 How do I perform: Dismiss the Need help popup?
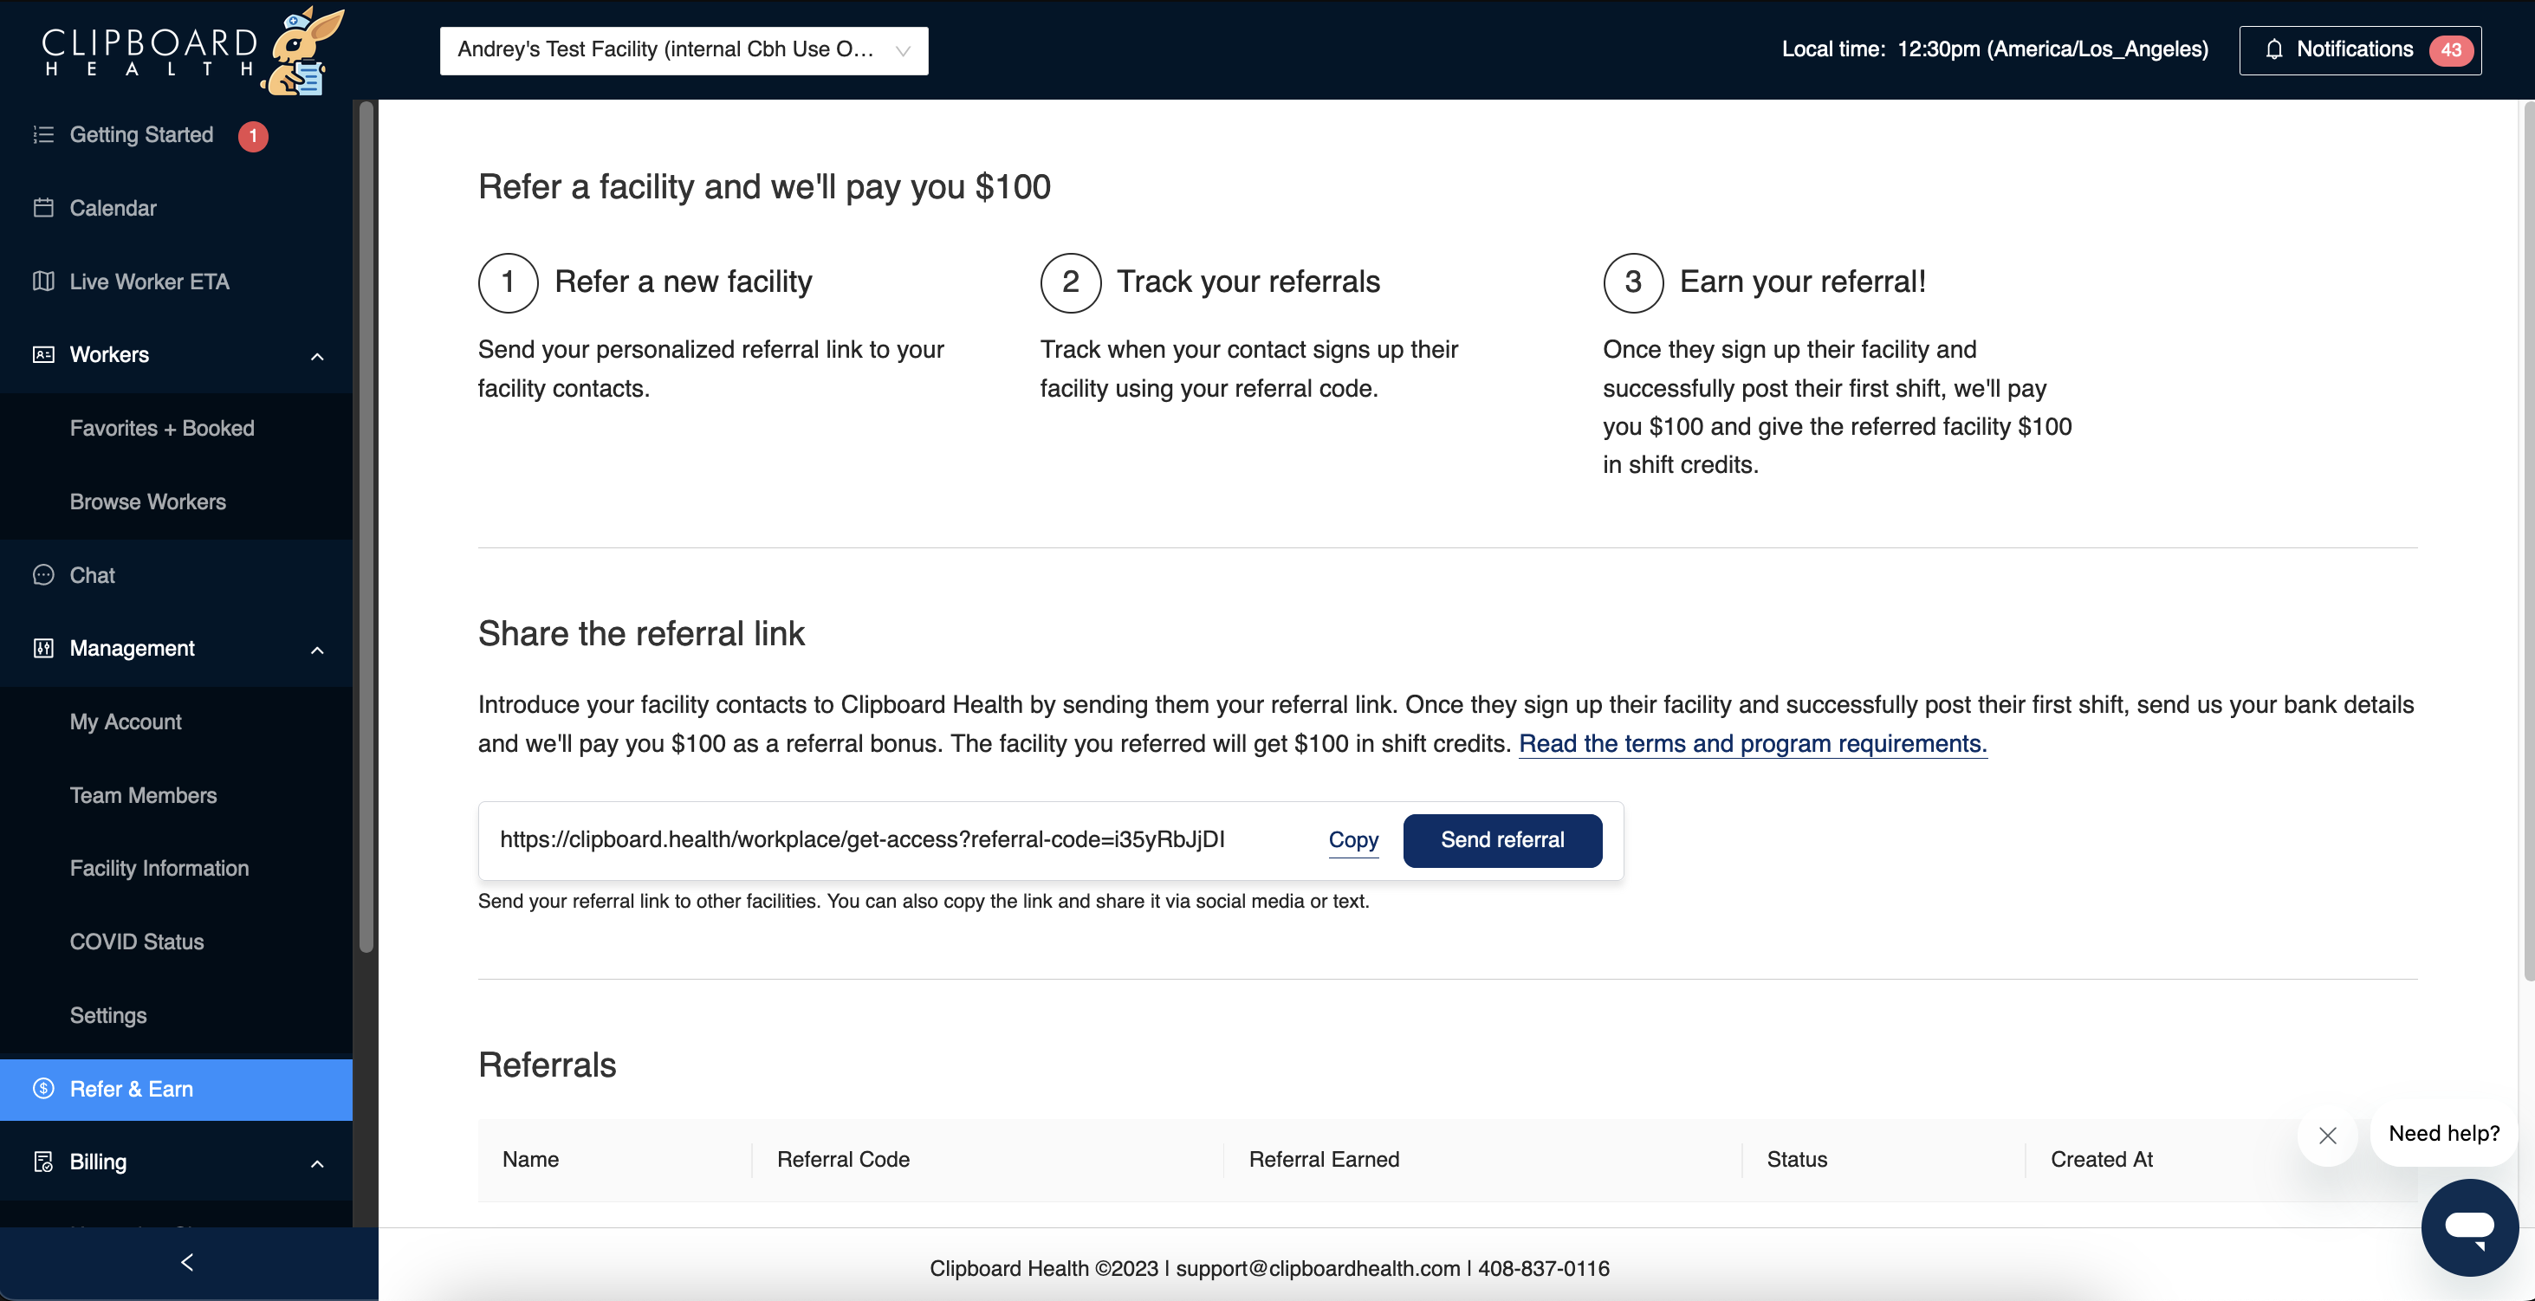pyautogui.click(x=2327, y=1136)
